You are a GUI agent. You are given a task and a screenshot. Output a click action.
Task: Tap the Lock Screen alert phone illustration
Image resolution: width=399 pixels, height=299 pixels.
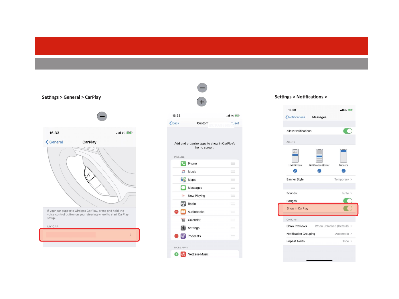tap(295, 156)
